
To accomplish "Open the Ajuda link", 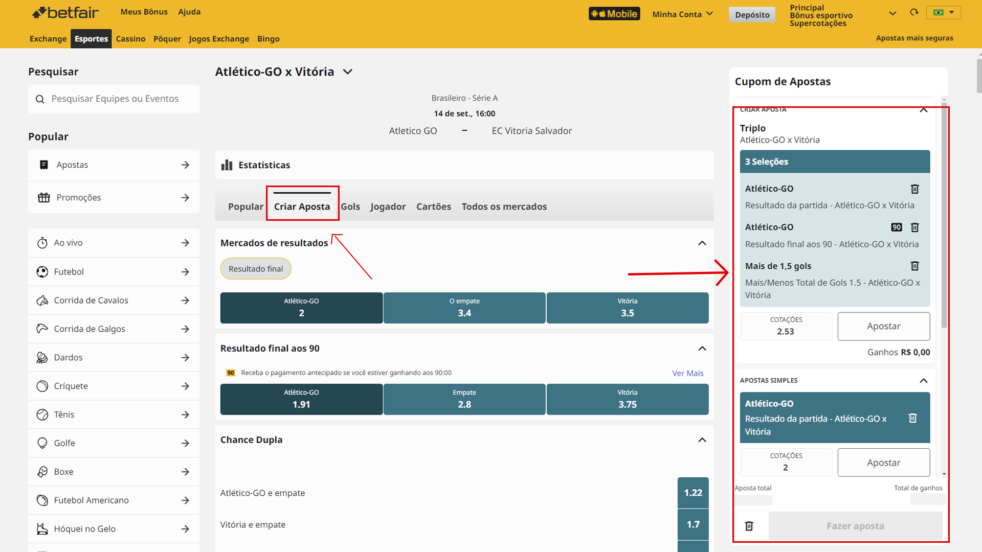I will click(x=189, y=12).
